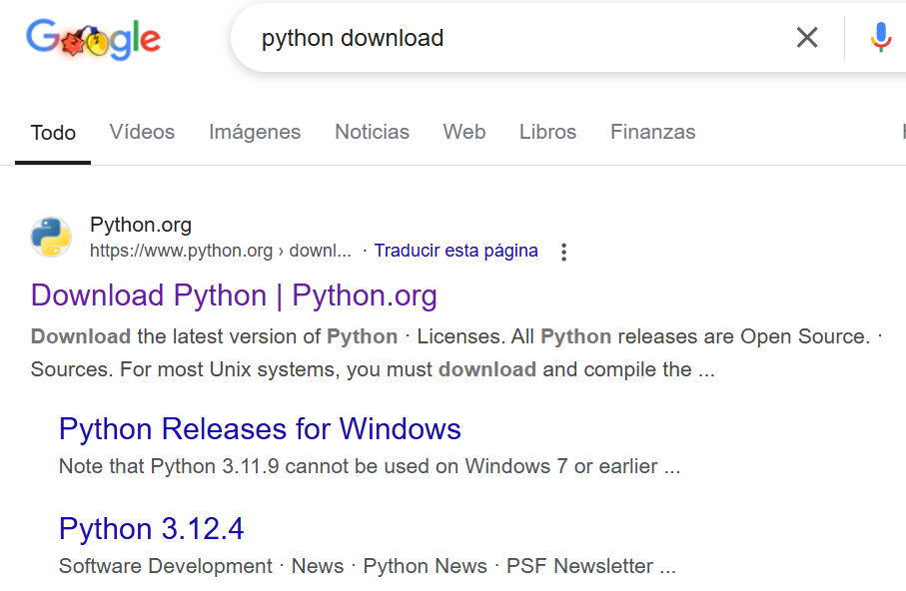
Task: Click the Python.org site name
Action: tap(141, 225)
